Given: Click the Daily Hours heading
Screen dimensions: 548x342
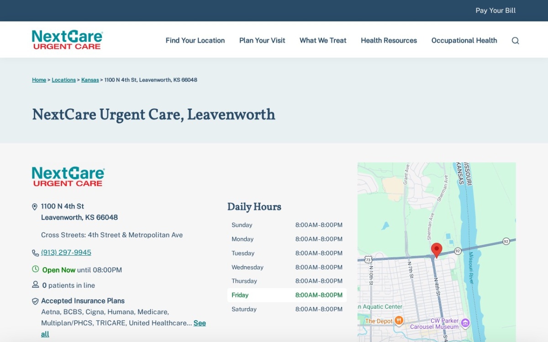Looking at the screenshot, I should tap(254, 207).
